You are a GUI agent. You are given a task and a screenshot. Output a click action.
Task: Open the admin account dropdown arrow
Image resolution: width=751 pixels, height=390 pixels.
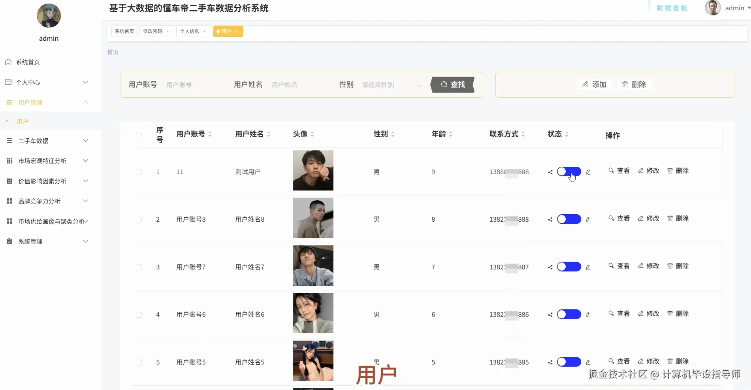[749, 8]
